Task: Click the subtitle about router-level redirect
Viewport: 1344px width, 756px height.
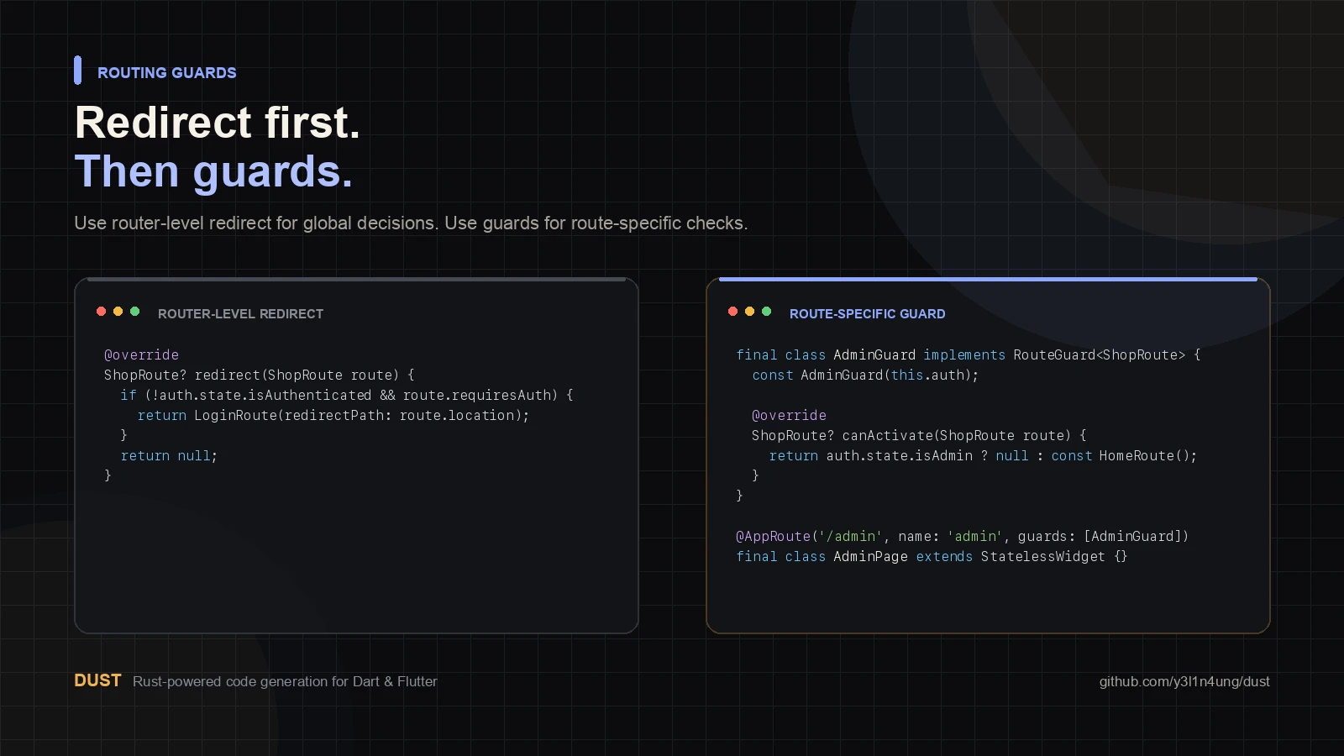Action: tap(411, 223)
